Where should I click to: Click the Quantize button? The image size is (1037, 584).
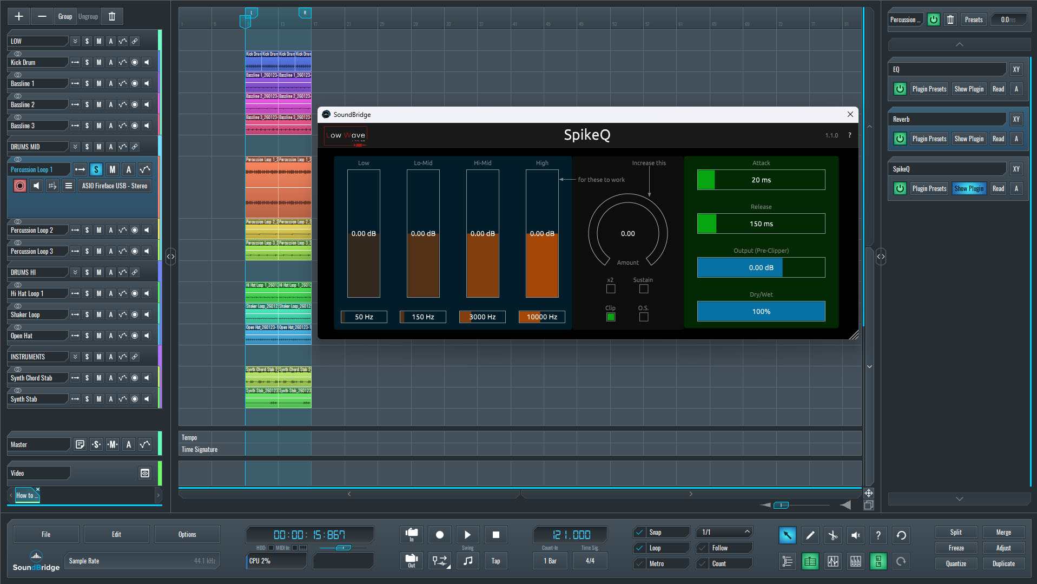tap(956, 563)
